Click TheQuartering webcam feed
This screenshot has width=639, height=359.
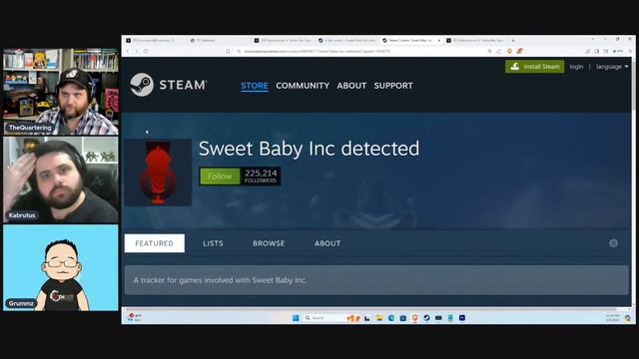coord(61,92)
